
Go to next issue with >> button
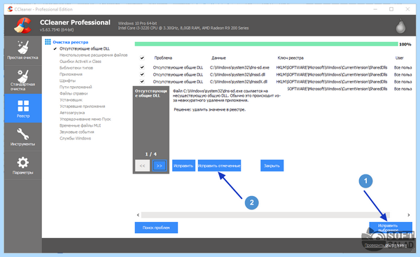160,166
